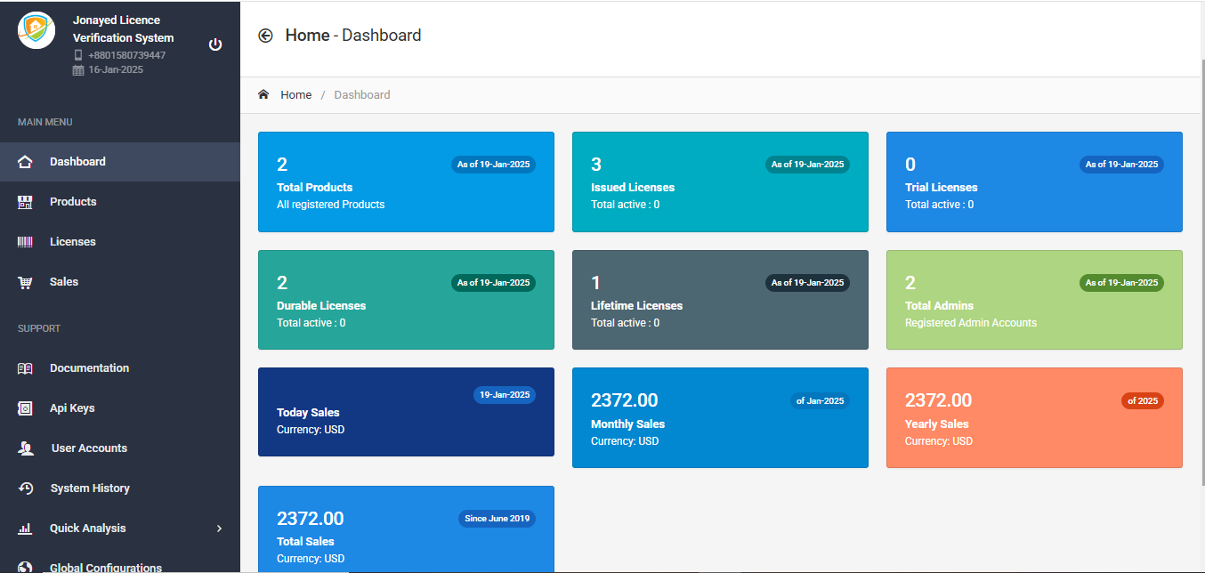
Task: Click the back arrow icon beside Home title
Action: point(265,36)
